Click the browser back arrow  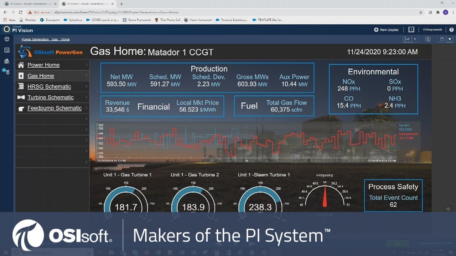point(5,12)
